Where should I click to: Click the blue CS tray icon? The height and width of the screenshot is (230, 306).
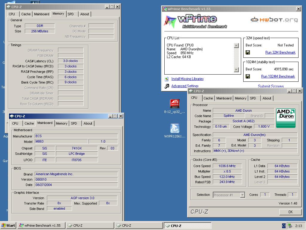(x=284, y=226)
